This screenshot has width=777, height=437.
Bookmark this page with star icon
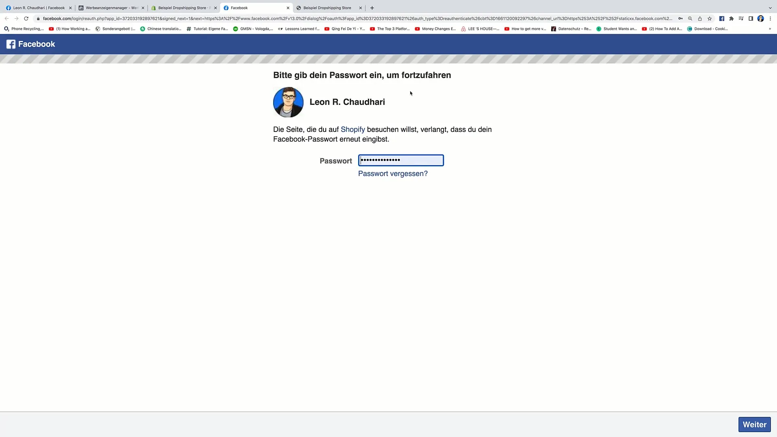pos(709,19)
